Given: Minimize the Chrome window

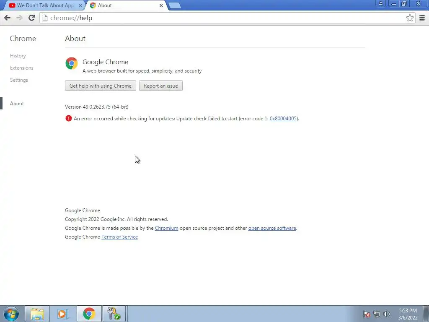Looking at the screenshot, I should [394, 3].
